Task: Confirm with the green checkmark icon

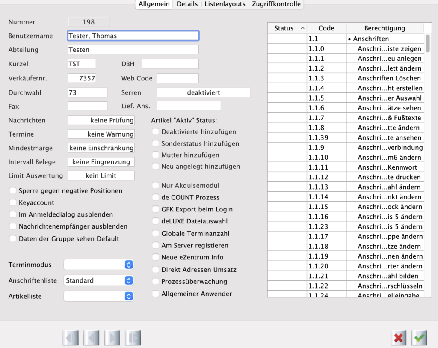Action: click(419, 338)
